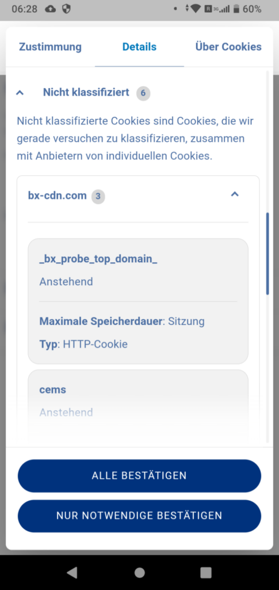Tap the Wi-Fi signal status icon
Image resolution: width=279 pixels, height=590 pixels.
tap(196, 9)
